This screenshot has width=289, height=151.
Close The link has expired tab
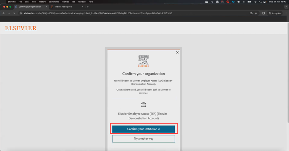point(82,6)
